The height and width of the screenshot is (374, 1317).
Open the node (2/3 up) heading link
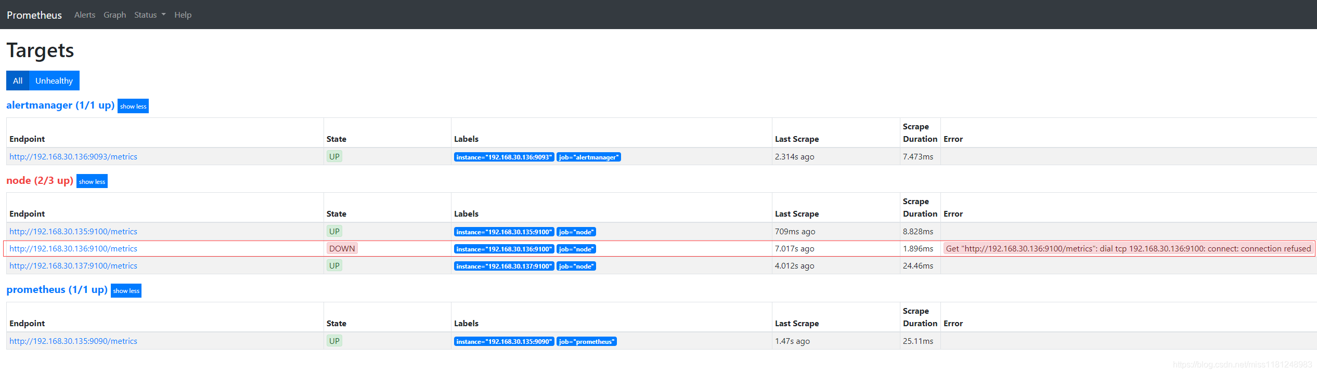[x=40, y=181]
